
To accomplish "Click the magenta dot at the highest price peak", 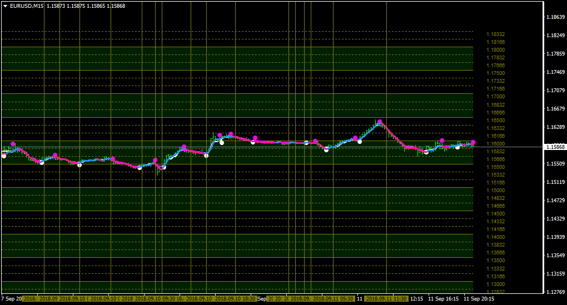I will pos(379,122).
